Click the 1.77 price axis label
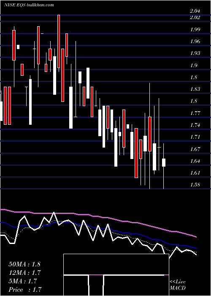 click(x=195, y=113)
